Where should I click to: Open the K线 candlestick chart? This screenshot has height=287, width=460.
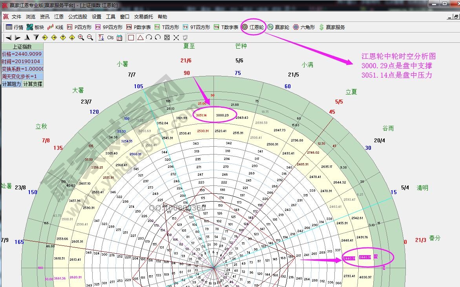pyautogui.click(x=55, y=27)
